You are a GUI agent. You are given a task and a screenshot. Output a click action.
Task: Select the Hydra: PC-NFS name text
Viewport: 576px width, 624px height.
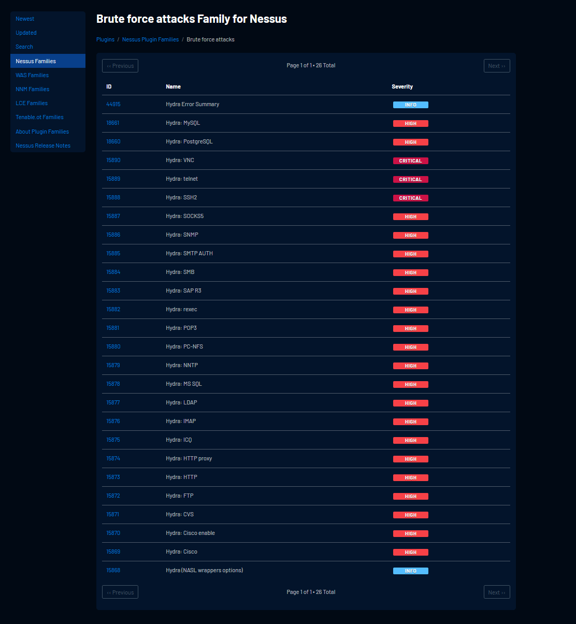click(x=184, y=346)
